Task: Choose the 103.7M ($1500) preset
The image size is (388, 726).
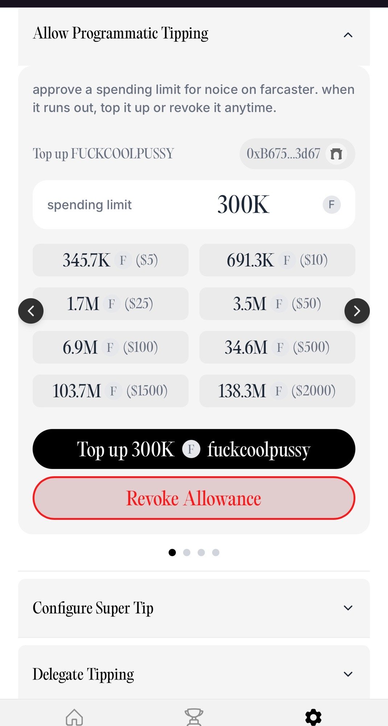Action: 110,391
